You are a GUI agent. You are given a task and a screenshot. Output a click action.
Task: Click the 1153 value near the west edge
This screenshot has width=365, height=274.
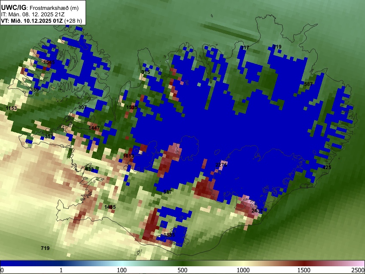[x=12, y=108]
